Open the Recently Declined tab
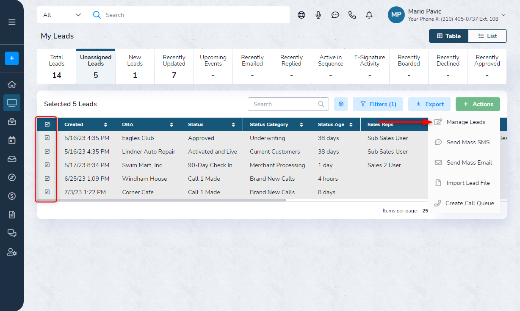Screen dimensions: 520x311 448,66
